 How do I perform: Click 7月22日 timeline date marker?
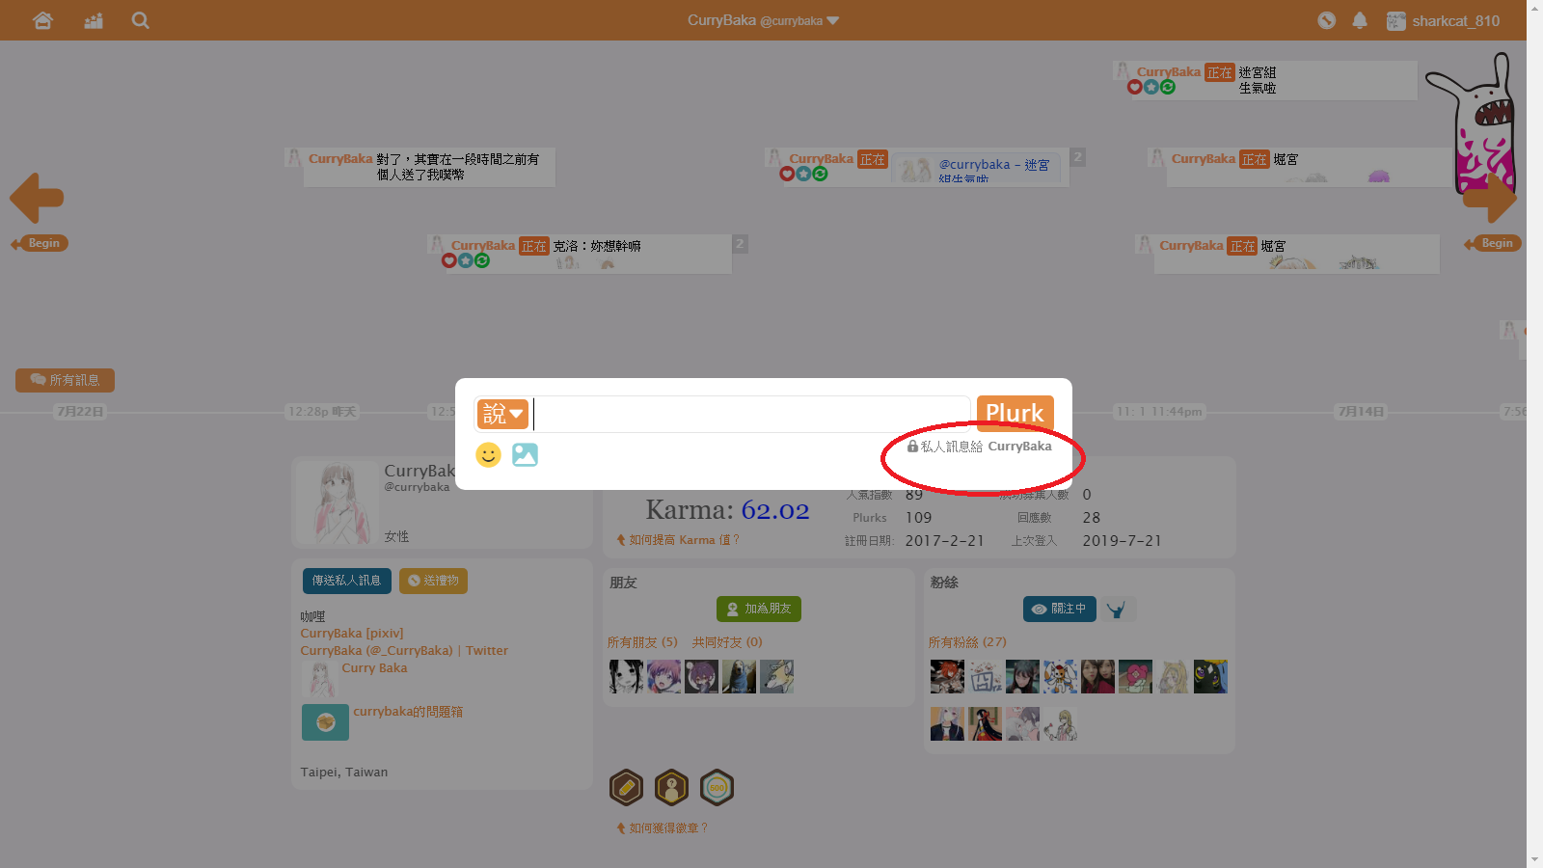pos(80,412)
